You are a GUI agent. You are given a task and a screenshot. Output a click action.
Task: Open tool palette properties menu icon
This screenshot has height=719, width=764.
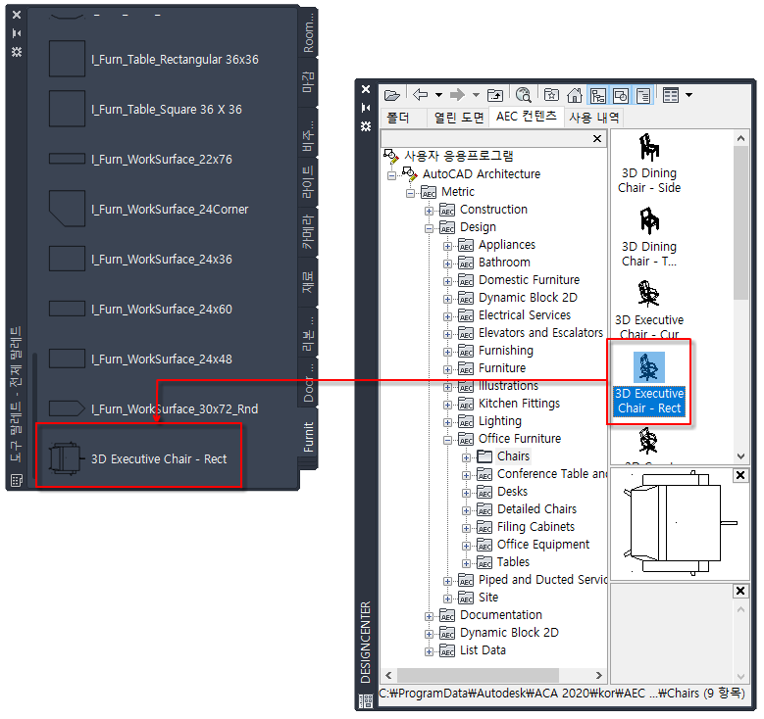click(17, 52)
